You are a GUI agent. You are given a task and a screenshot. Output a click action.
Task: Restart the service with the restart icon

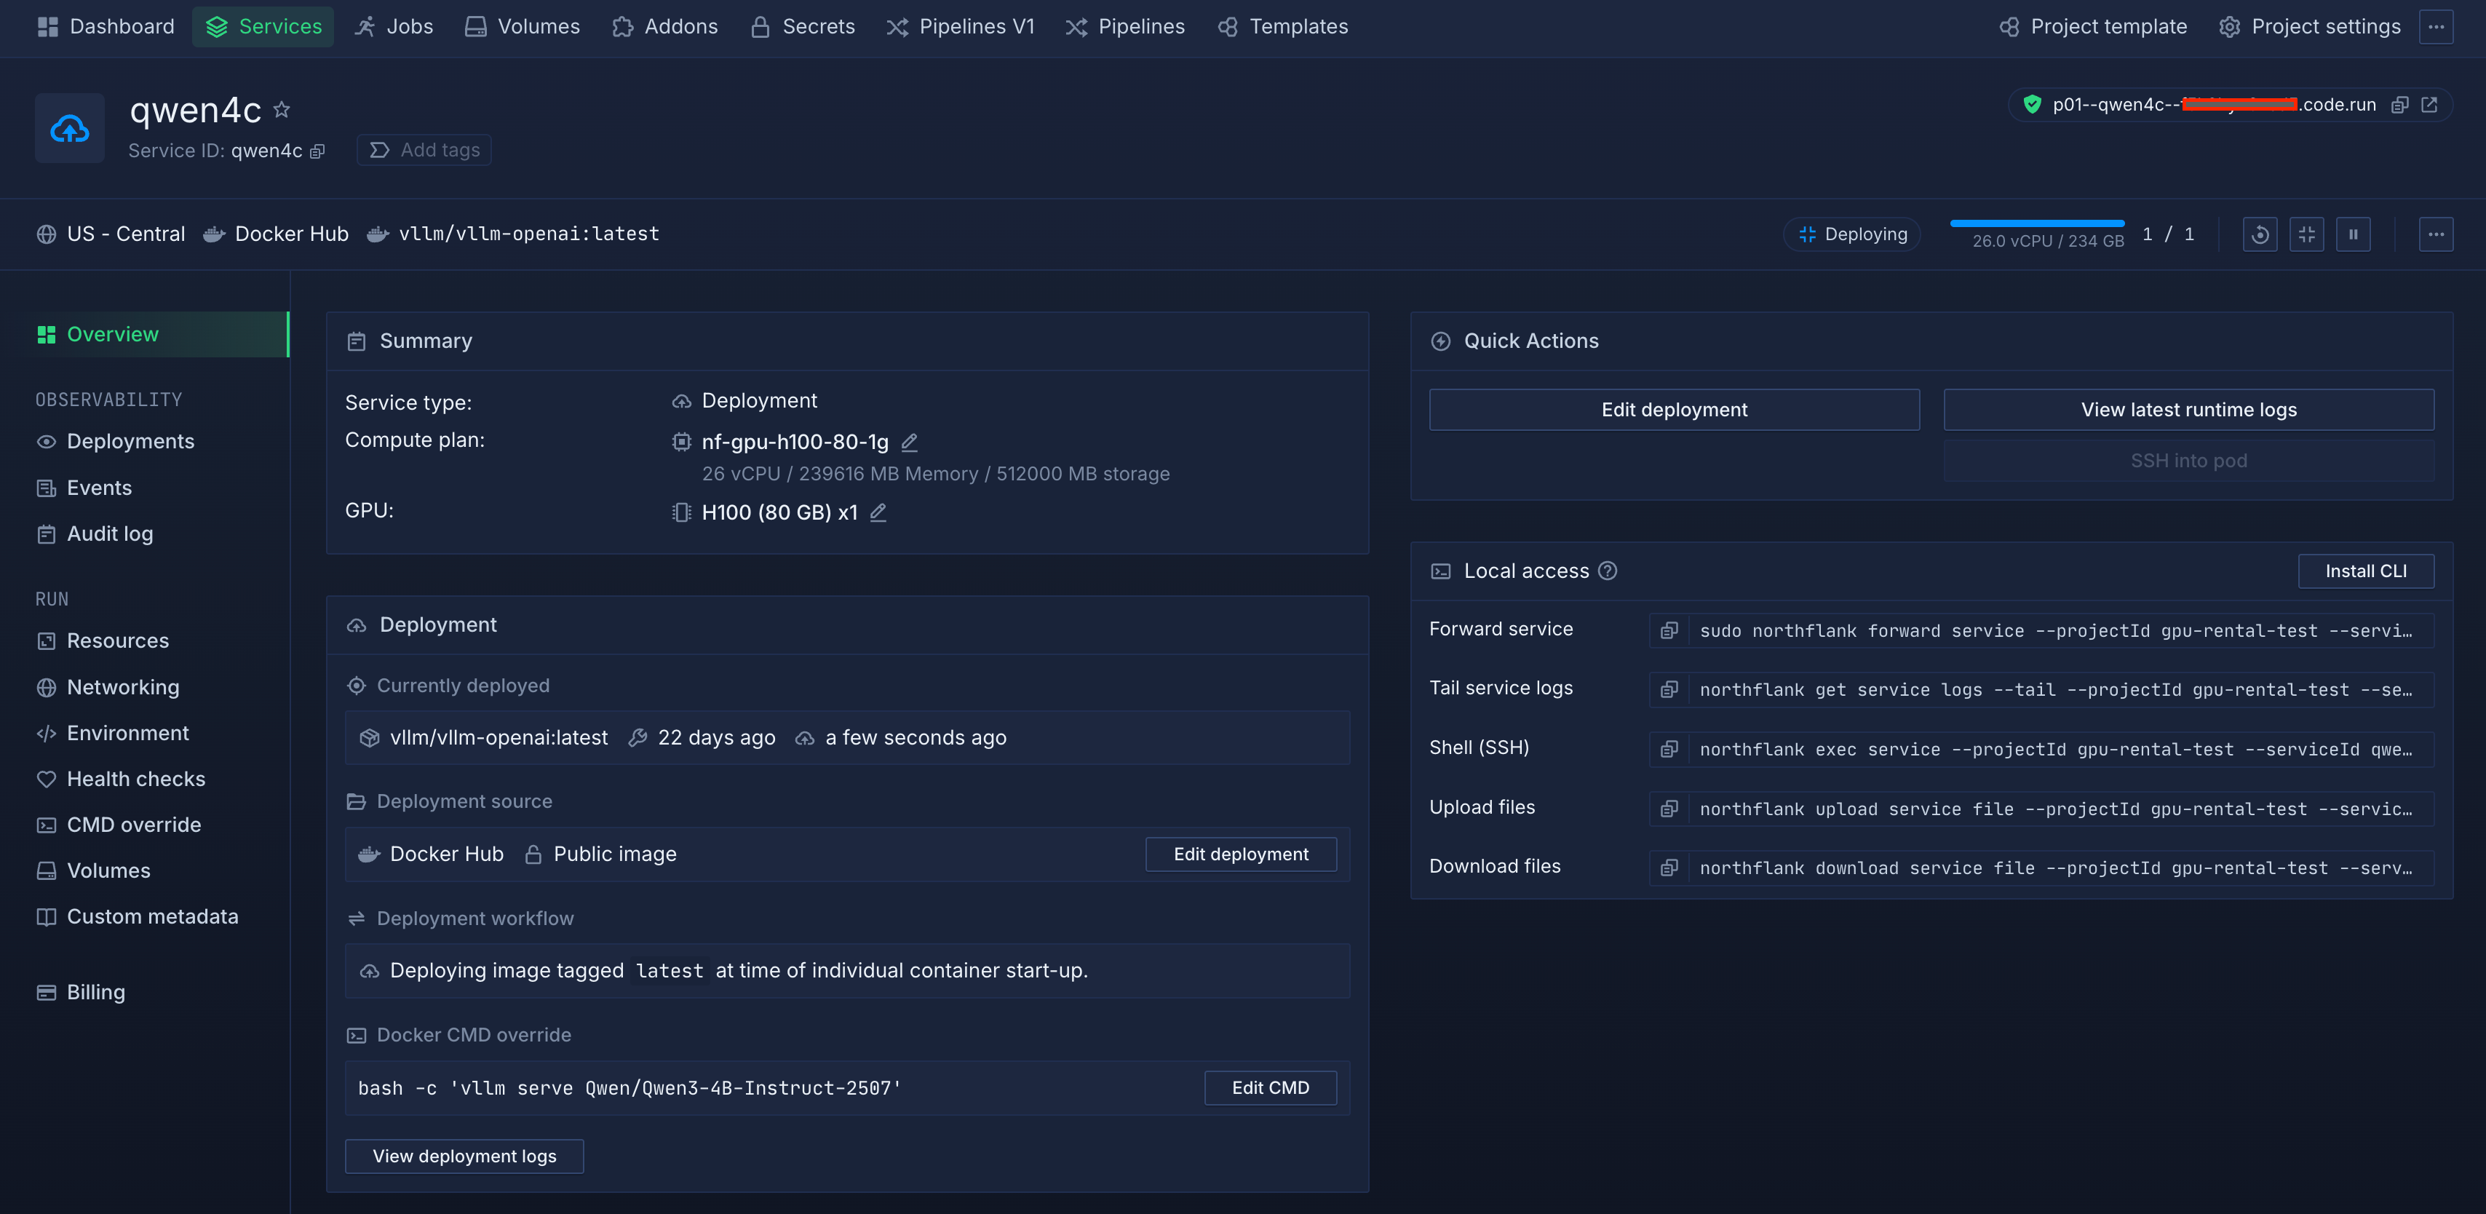click(2259, 234)
